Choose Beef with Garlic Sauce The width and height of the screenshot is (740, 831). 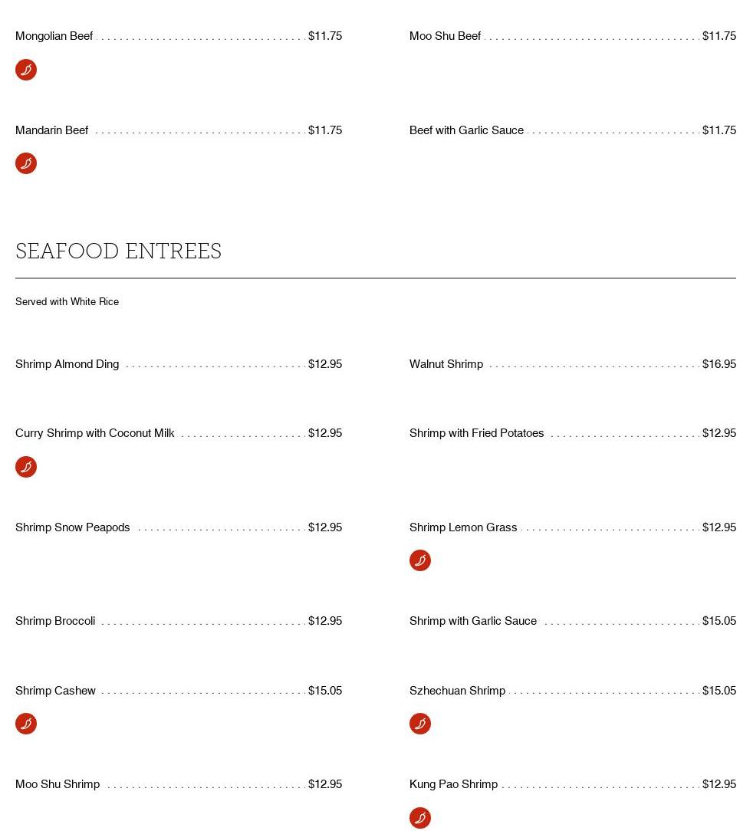[466, 130]
